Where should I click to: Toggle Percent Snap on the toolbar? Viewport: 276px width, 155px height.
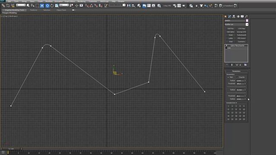click(x=96, y=6)
